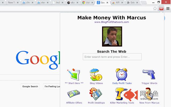171x107 pixels.
Task: Open the Blog Videos umbrella icon
Action: 96,75
